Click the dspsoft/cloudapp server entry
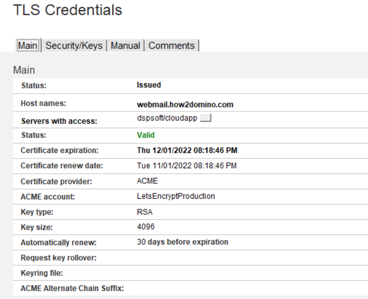The width and height of the screenshot is (368, 299). click(167, 118)
